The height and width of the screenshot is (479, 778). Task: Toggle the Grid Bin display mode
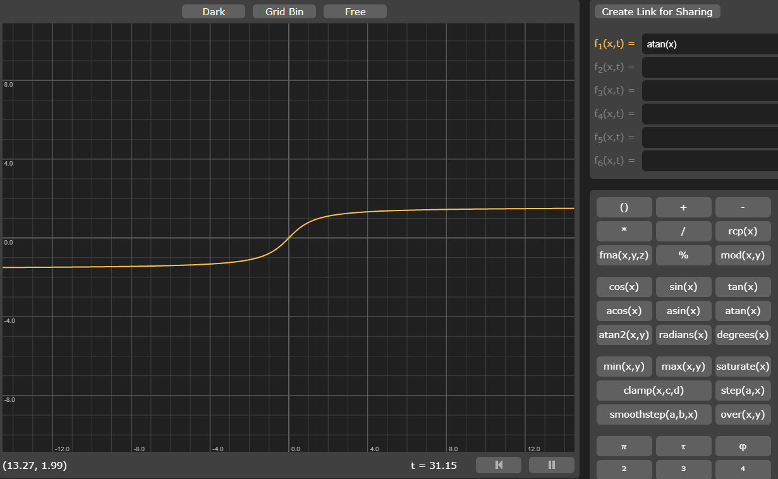click(284, 11)
